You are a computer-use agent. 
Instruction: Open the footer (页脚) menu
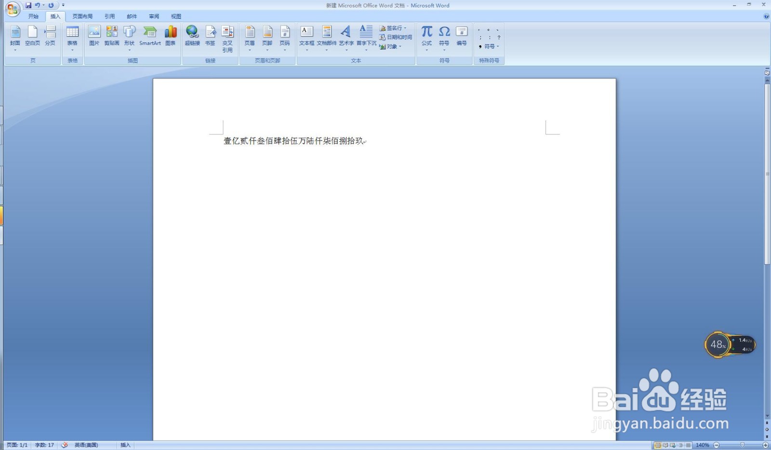(267, 38)
